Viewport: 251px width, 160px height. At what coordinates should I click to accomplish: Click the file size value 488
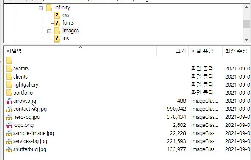click(181, 101)
